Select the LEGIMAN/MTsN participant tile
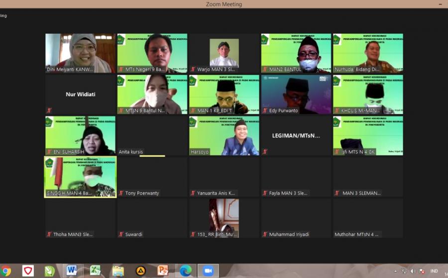 pos(296,136)
